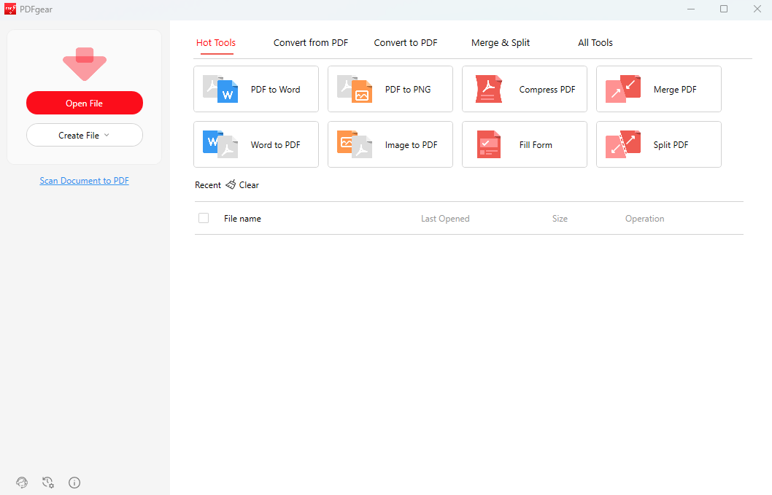Screen dimensions: 772x495
Task: Go to the Convert to PDF tab
Action: (406, 43)
